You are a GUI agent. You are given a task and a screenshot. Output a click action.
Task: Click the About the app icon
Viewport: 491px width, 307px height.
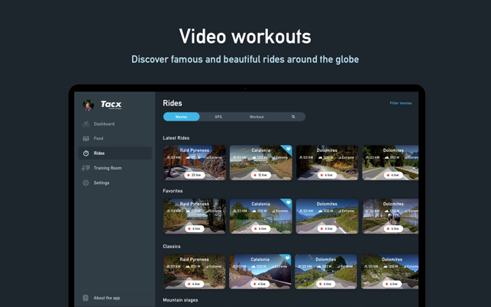tap(86, 298)
